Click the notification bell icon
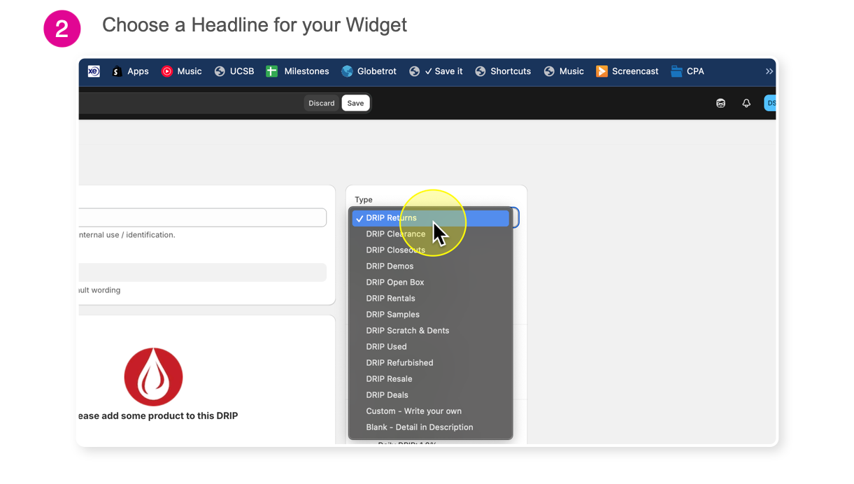 [x=746, y=103]
